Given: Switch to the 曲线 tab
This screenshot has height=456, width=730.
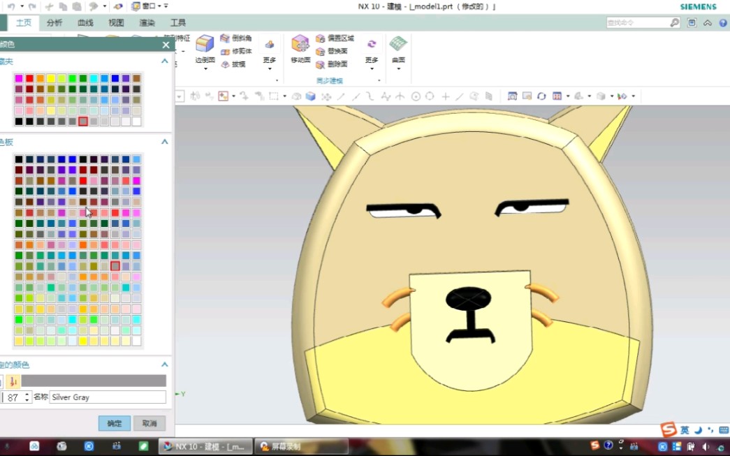Looking at the screenshot, I should coord(85,23).
